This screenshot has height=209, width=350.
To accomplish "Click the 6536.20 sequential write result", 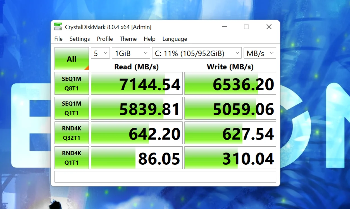I will pyautogui.click(x=230, y=83).
